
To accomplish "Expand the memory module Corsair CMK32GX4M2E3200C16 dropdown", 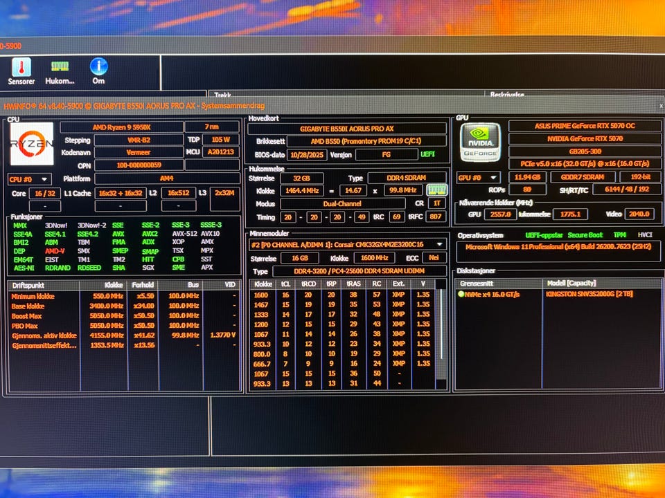I will click(347, 244).
